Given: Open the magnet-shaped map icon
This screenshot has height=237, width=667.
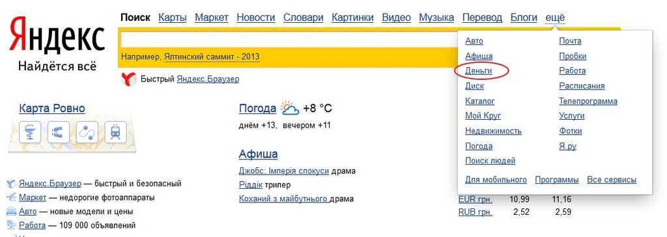Looking at the screenshot, I should pos(59,132).
